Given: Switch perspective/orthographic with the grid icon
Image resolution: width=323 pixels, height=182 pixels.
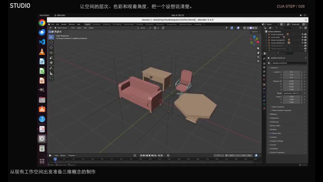Looking at the screenshot, I should click(258, 61).
